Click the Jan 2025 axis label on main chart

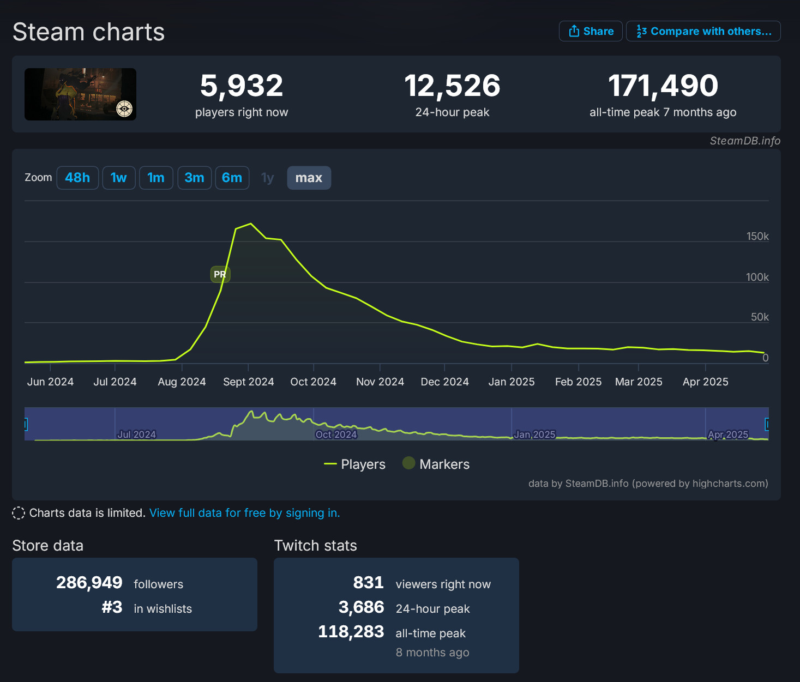click(512, 382)
